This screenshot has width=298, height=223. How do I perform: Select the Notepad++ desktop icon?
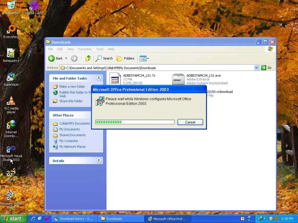11,55
